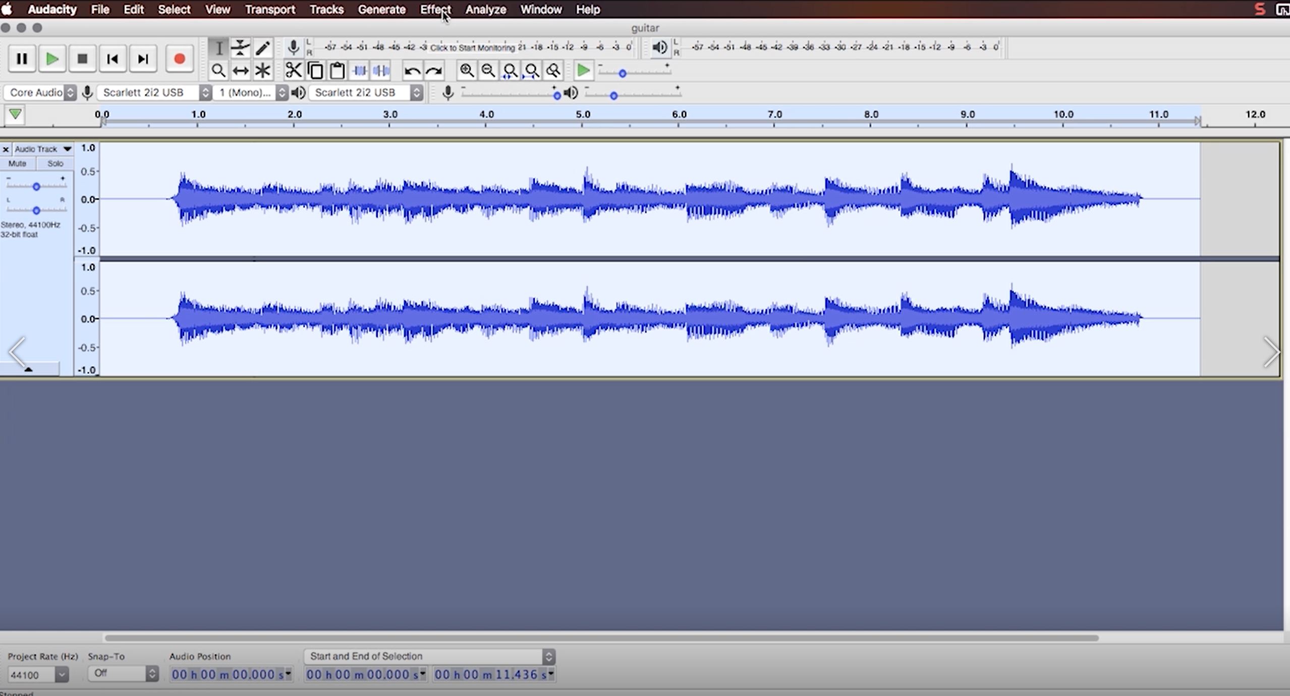Select the Time Shift tool
1290x696 pixels.
[x=241, y=71]
